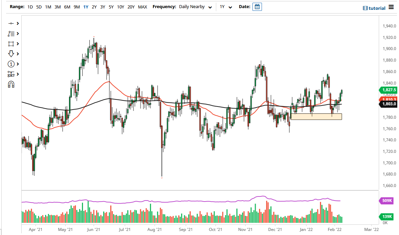Toggle the magnet snap tool
The width and height of the screenshot is (399, 235).
point(11,85)
